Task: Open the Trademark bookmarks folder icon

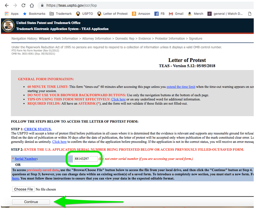Action: (52, 14)
